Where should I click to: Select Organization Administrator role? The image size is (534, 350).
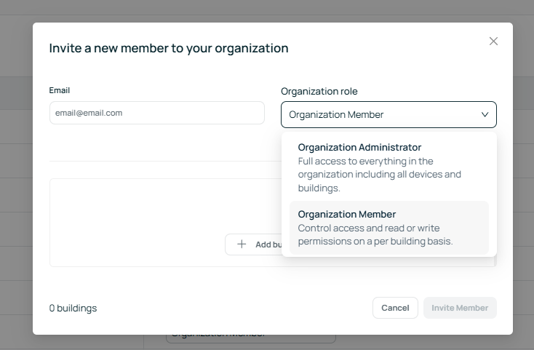tap(359, 147)
